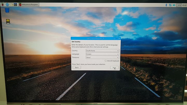Image resolution: width=187 pixels, height=105 pixels.
Task: Maximize the Welcome to Raspberry Pi dialog
Action: 117,39
